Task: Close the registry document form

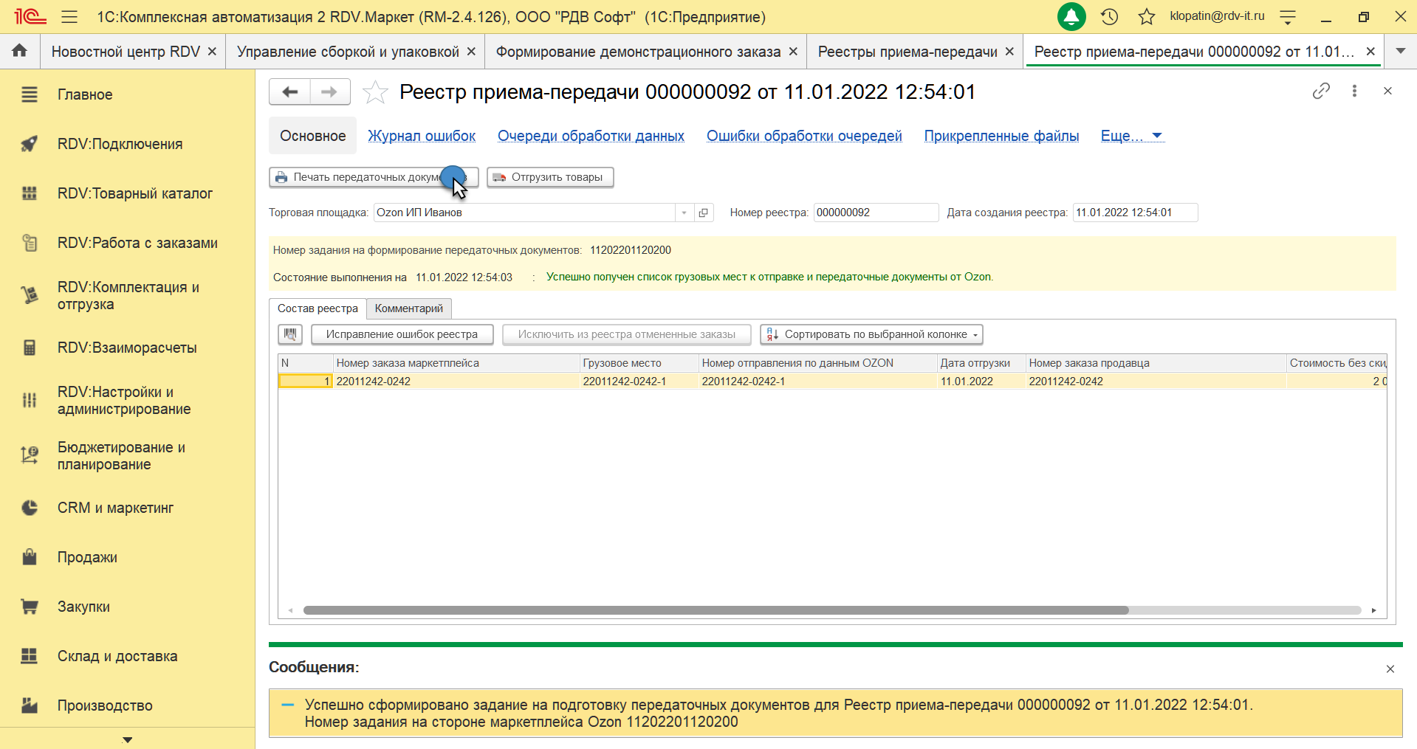Action: coord(1388,91)
